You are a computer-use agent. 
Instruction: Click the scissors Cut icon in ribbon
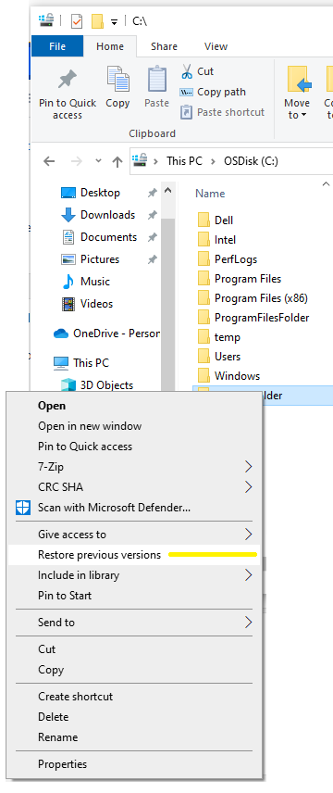tap(187, 71)
